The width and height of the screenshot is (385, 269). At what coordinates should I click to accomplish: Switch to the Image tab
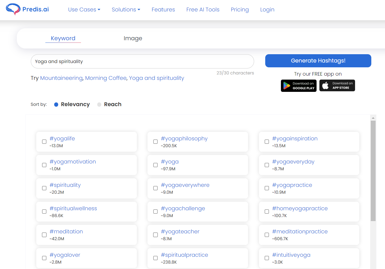point(133,38)
